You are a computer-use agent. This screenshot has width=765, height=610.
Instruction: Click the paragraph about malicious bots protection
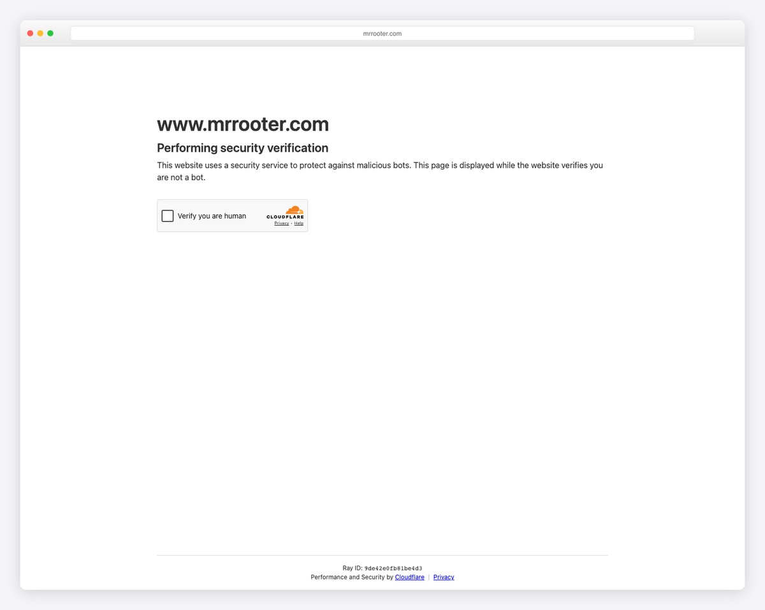click(x=380, y=171)
